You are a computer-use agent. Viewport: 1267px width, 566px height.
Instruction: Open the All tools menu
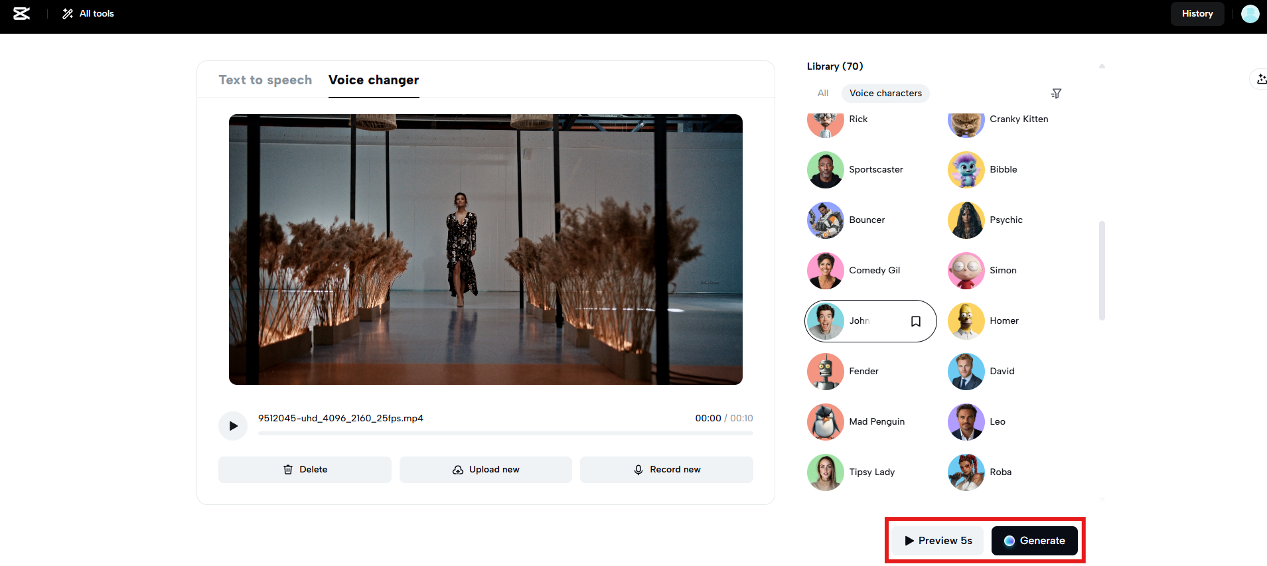coord(88,13)
